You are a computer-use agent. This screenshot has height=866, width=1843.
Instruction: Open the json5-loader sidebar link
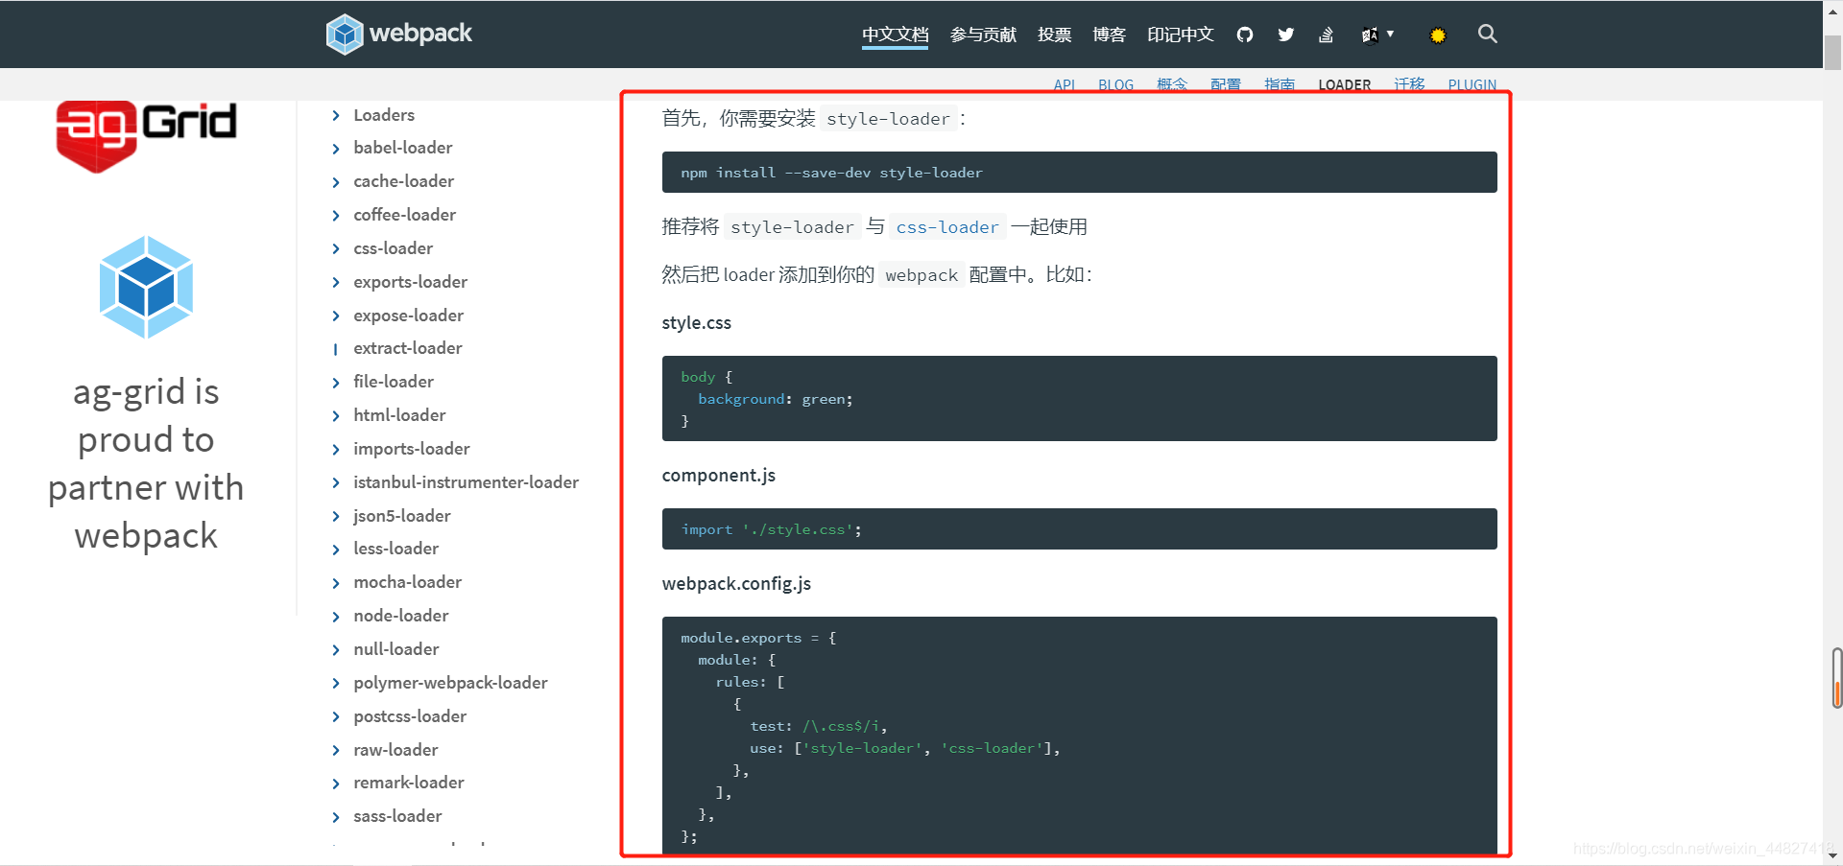(x=401, y=516)
